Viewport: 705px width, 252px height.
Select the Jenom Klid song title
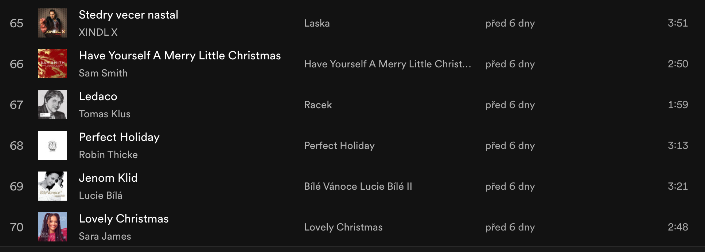pos(108,178)
